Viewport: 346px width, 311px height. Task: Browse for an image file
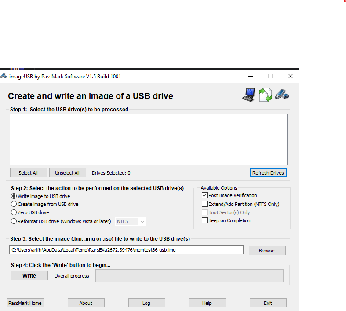[267, 251]
